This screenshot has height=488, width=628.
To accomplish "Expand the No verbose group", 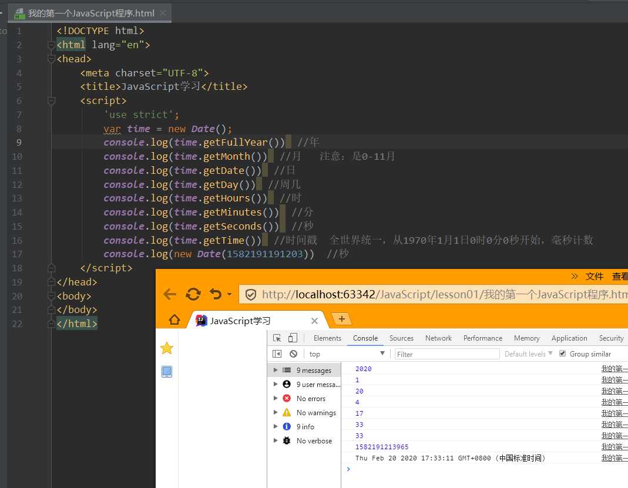I will pos(275,441).
